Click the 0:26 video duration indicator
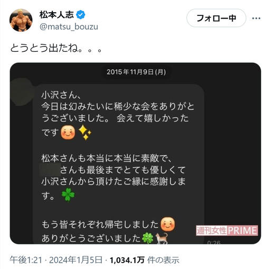Viewport: 264px width, 269px height. point(214,243)
